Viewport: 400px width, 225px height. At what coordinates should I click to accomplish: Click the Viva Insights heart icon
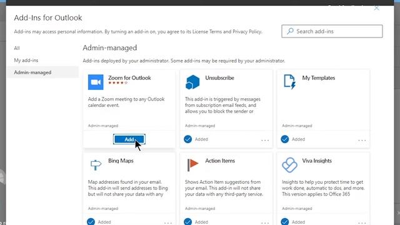pyautogui.click(x=289, y=165)
